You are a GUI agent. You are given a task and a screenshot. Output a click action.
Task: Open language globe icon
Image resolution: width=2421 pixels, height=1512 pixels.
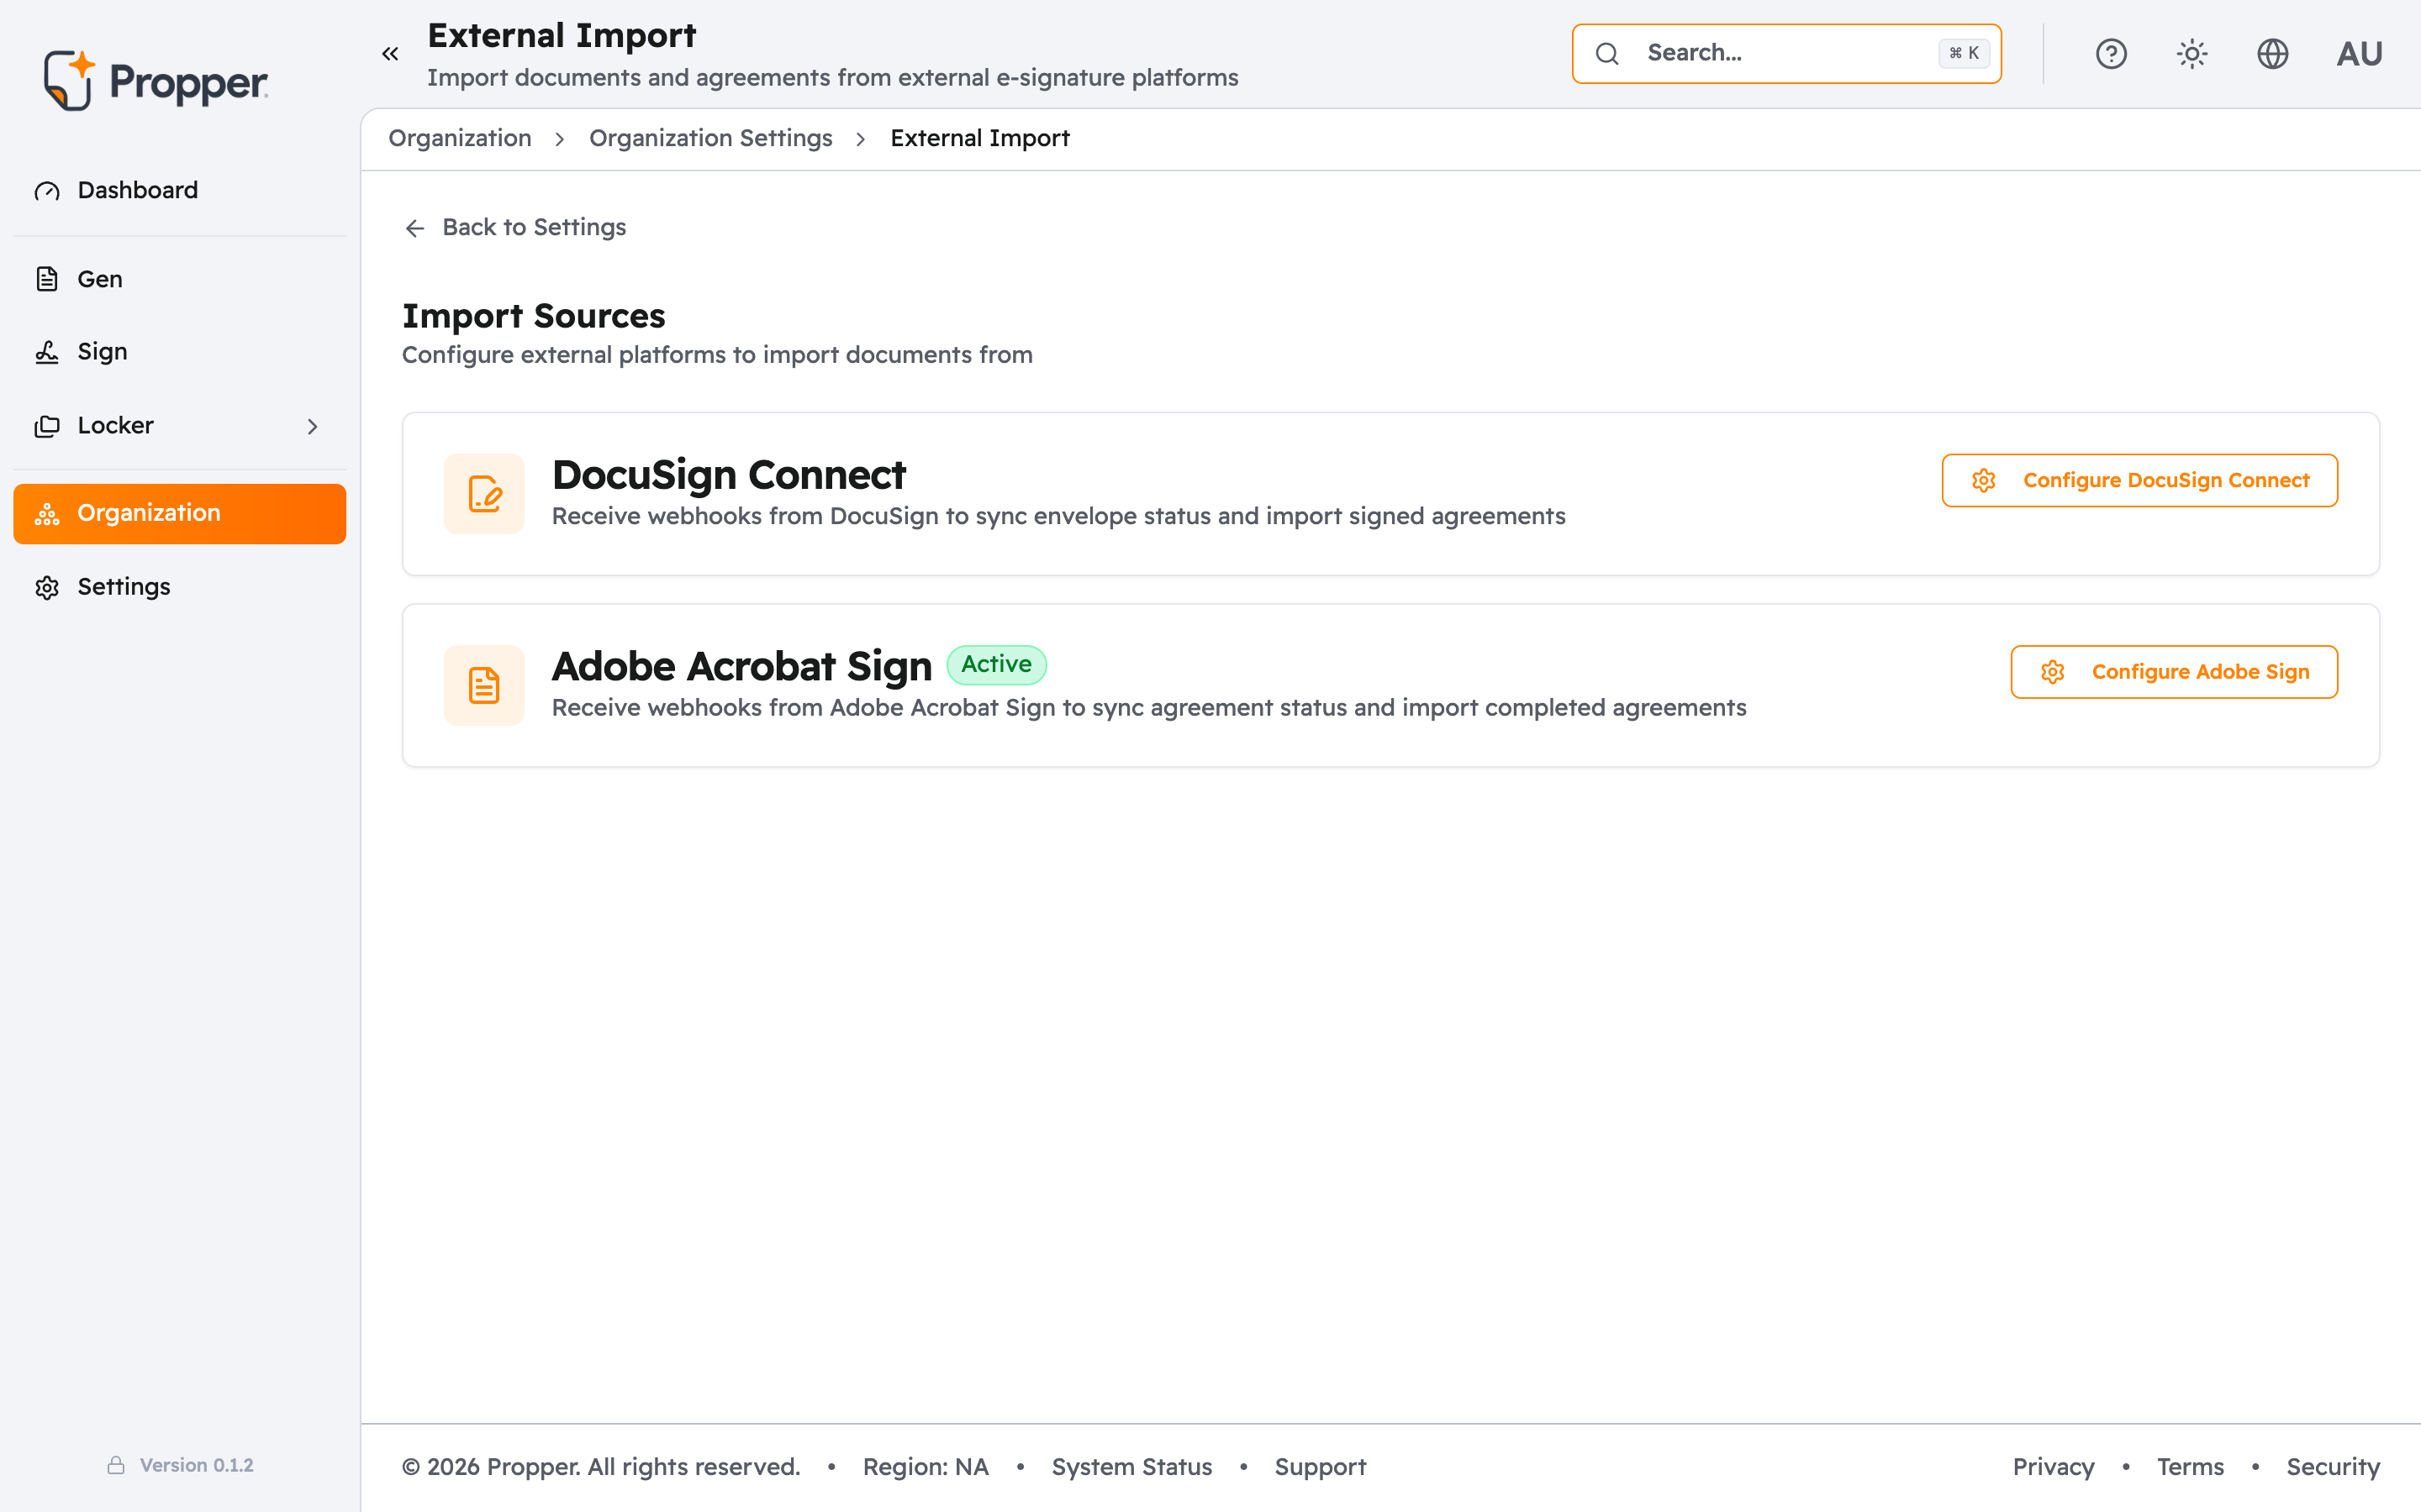2273,54
